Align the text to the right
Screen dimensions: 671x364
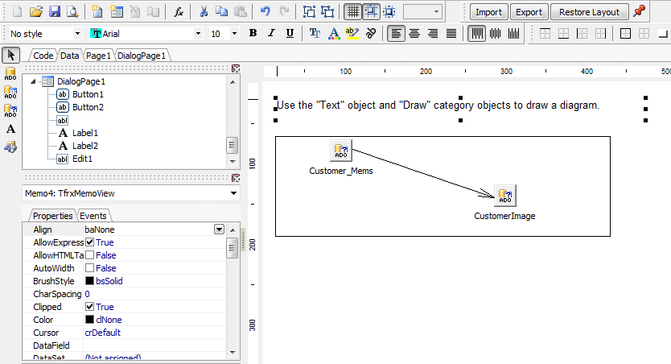433,33
